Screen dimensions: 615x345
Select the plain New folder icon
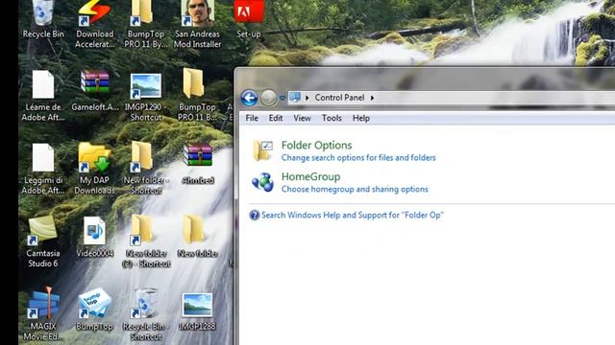193,229
